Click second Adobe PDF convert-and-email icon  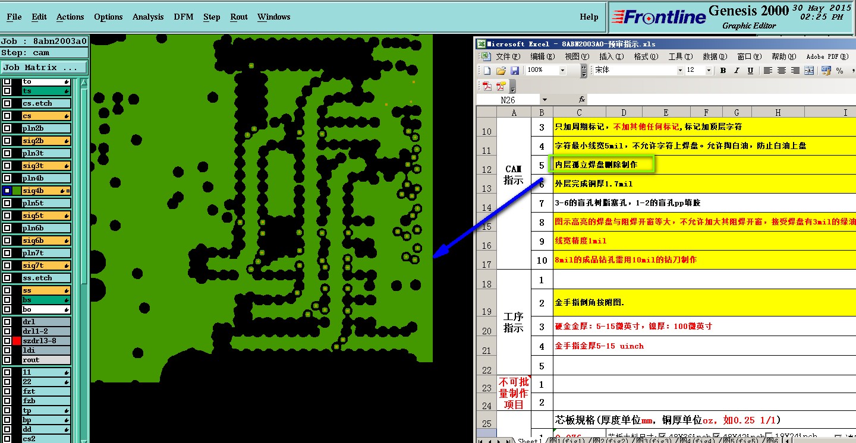coord(501,86)
